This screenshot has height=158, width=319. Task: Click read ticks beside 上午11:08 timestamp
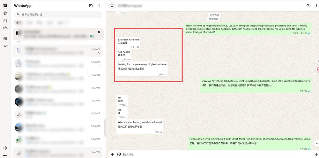309,33
